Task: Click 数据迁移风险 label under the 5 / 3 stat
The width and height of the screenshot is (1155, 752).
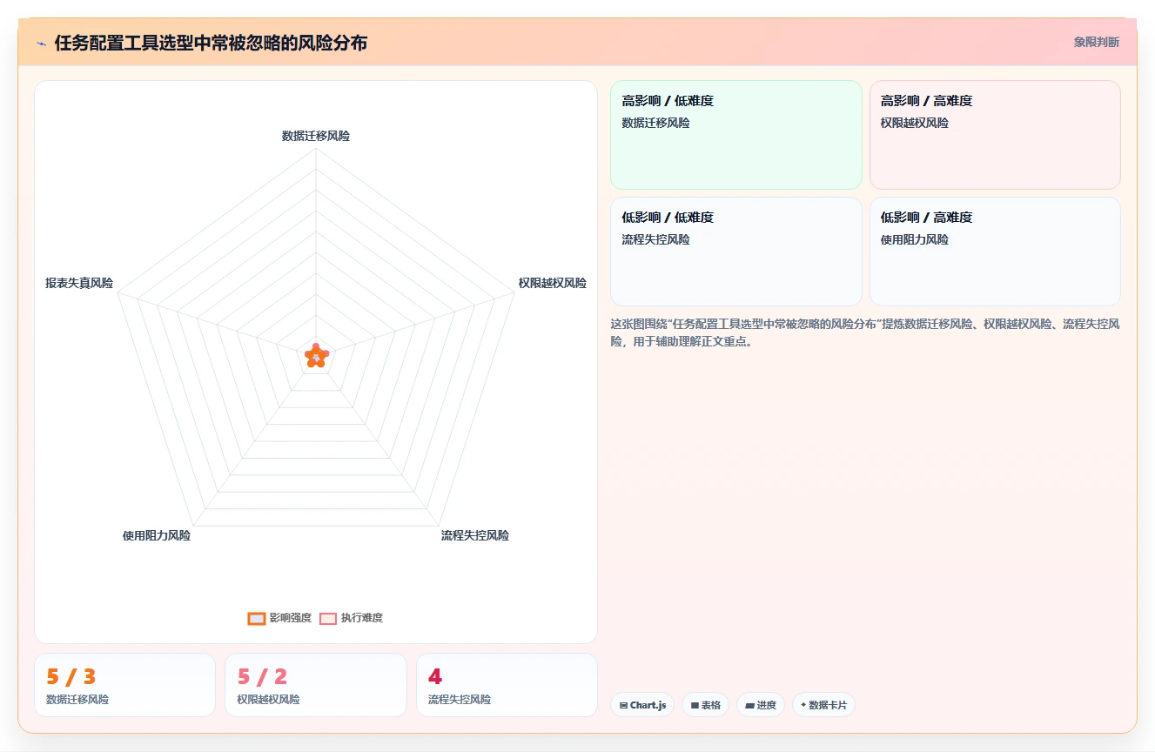Action: [x=77, y=699]
